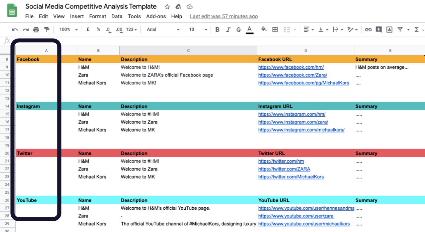Open the Add-ons menu
425x232 pixels.
pyautogui.click(x=156, y=17)
